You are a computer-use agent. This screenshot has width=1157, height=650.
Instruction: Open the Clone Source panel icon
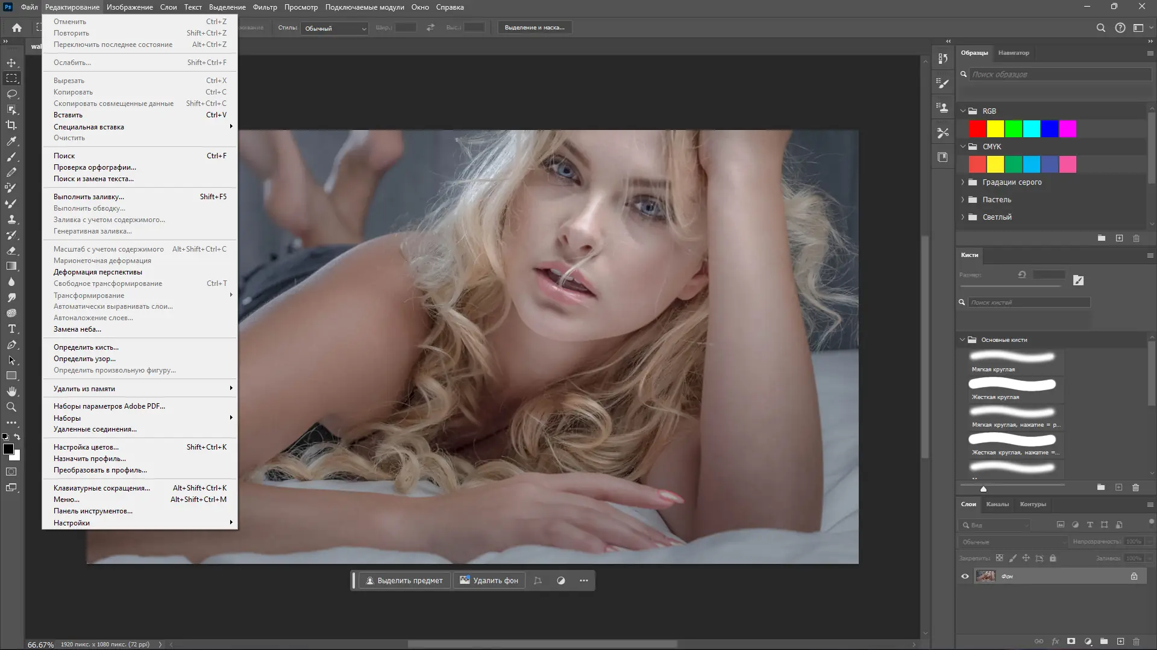click(942, 108)
